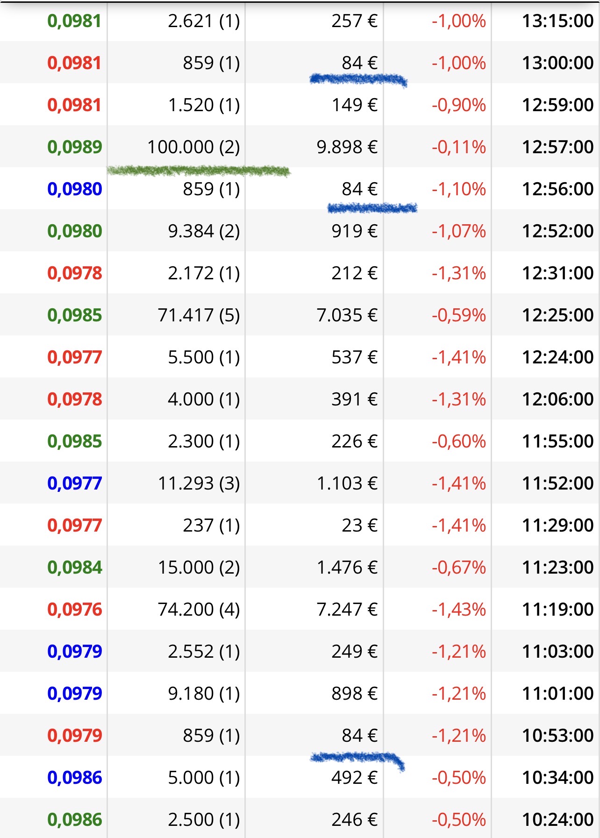Screen dimensions: 600x838
Task: Click the -0,11% change value
Action: tap(458, 147)
